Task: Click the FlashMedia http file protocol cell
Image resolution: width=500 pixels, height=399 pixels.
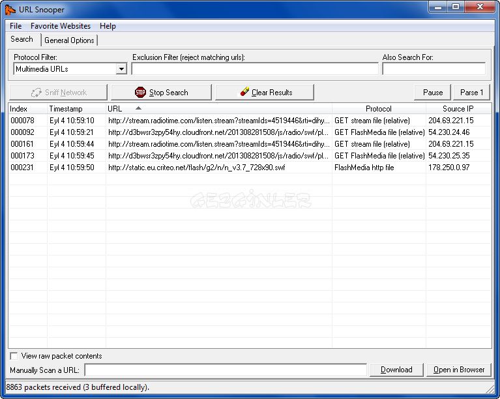Action: click(x=364, y=168)
